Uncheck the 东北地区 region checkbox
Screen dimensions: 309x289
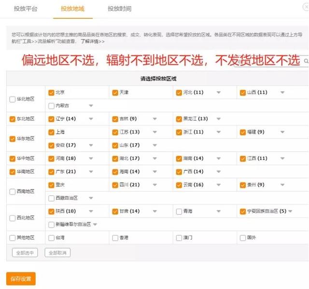point(13,119)
